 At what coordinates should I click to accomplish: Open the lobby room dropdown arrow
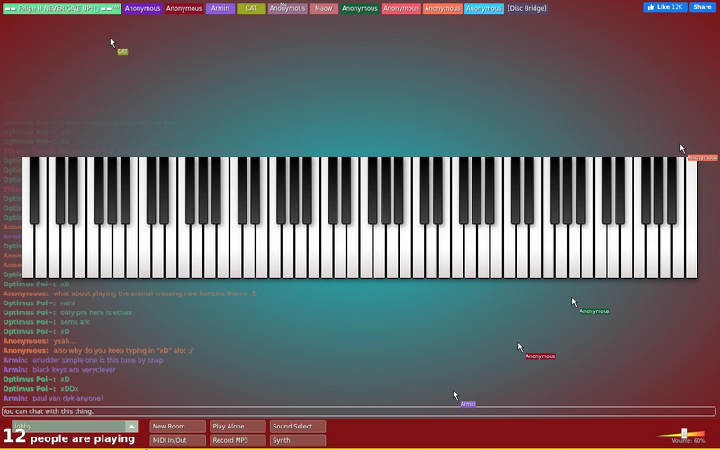[x=131, y=427]
